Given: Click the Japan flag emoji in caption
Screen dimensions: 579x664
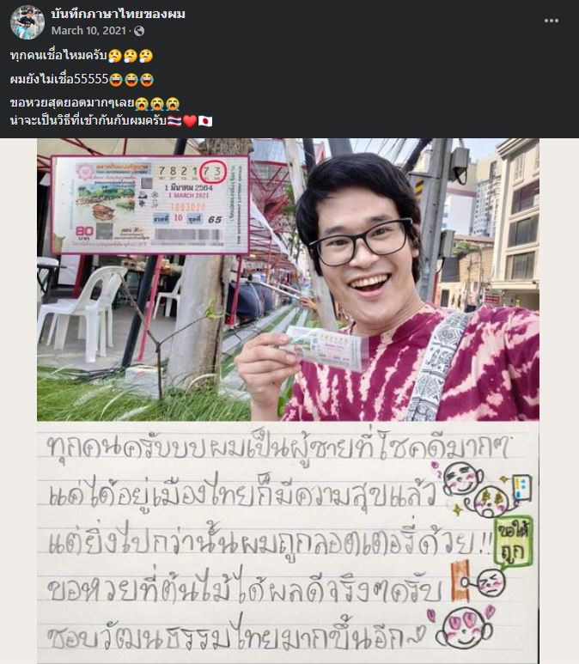Looking at the screenshot, I should pos(205,121).
